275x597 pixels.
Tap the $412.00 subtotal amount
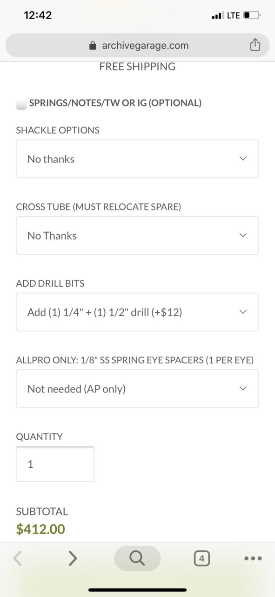[40, 529]
